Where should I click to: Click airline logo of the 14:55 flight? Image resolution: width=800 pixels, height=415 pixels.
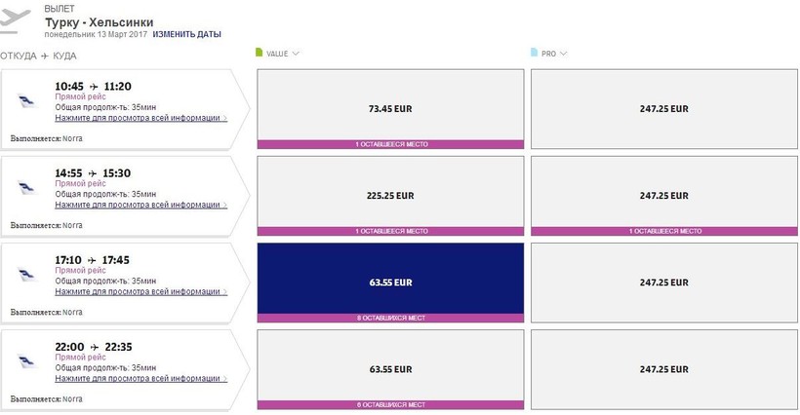26,188
